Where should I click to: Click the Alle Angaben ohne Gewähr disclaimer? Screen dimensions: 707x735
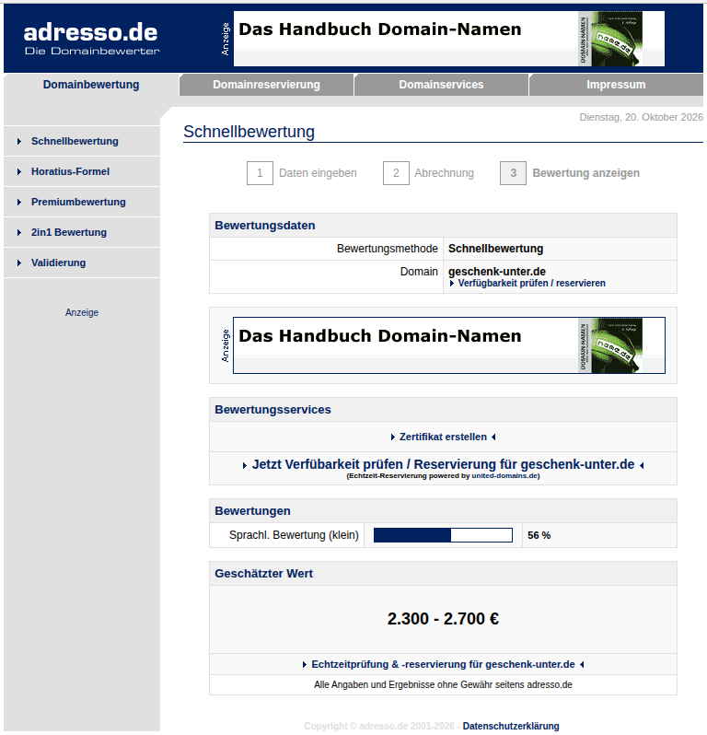(443, 685)
